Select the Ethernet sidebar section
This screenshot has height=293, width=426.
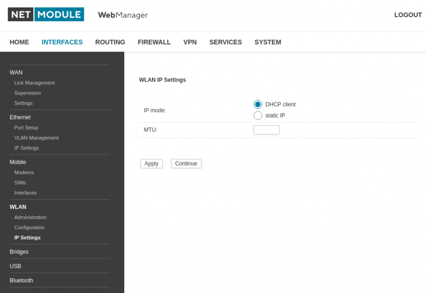20,117
